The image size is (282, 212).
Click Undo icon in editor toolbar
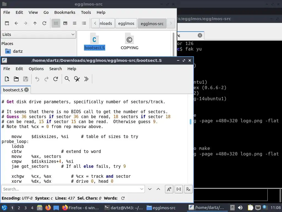37,79
